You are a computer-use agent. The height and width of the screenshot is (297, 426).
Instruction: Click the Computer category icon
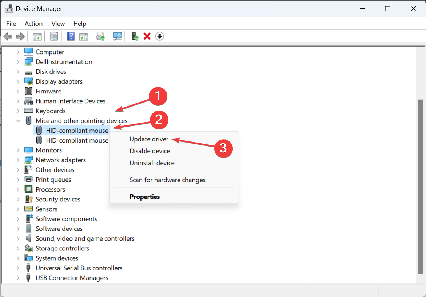point(28,52)
